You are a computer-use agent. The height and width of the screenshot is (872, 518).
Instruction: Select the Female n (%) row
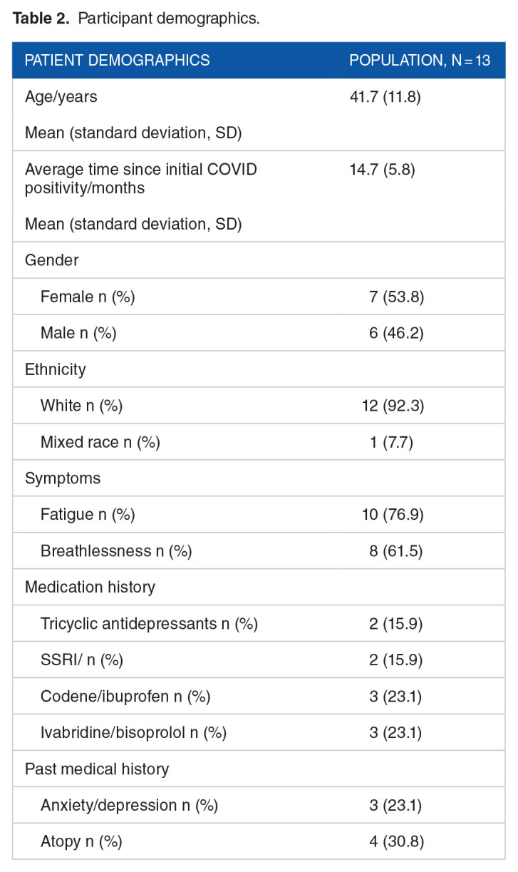pyautogui.click(x=88, y=297)
